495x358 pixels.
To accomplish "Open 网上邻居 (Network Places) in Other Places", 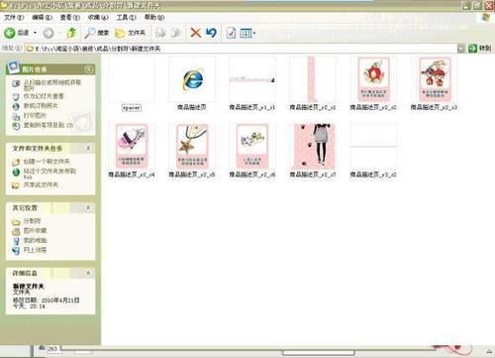I will (35, 250).
